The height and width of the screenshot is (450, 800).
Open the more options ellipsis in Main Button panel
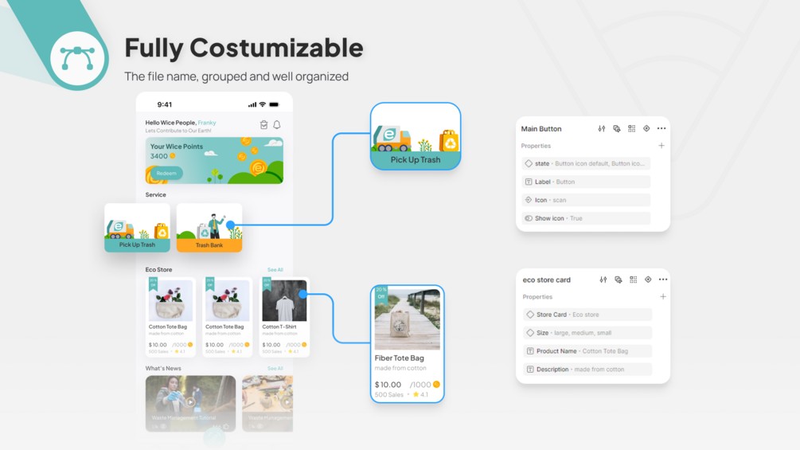coord(661,128)
